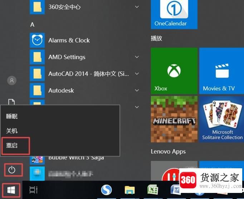Click the Autodesk folder label

[61, 90]
